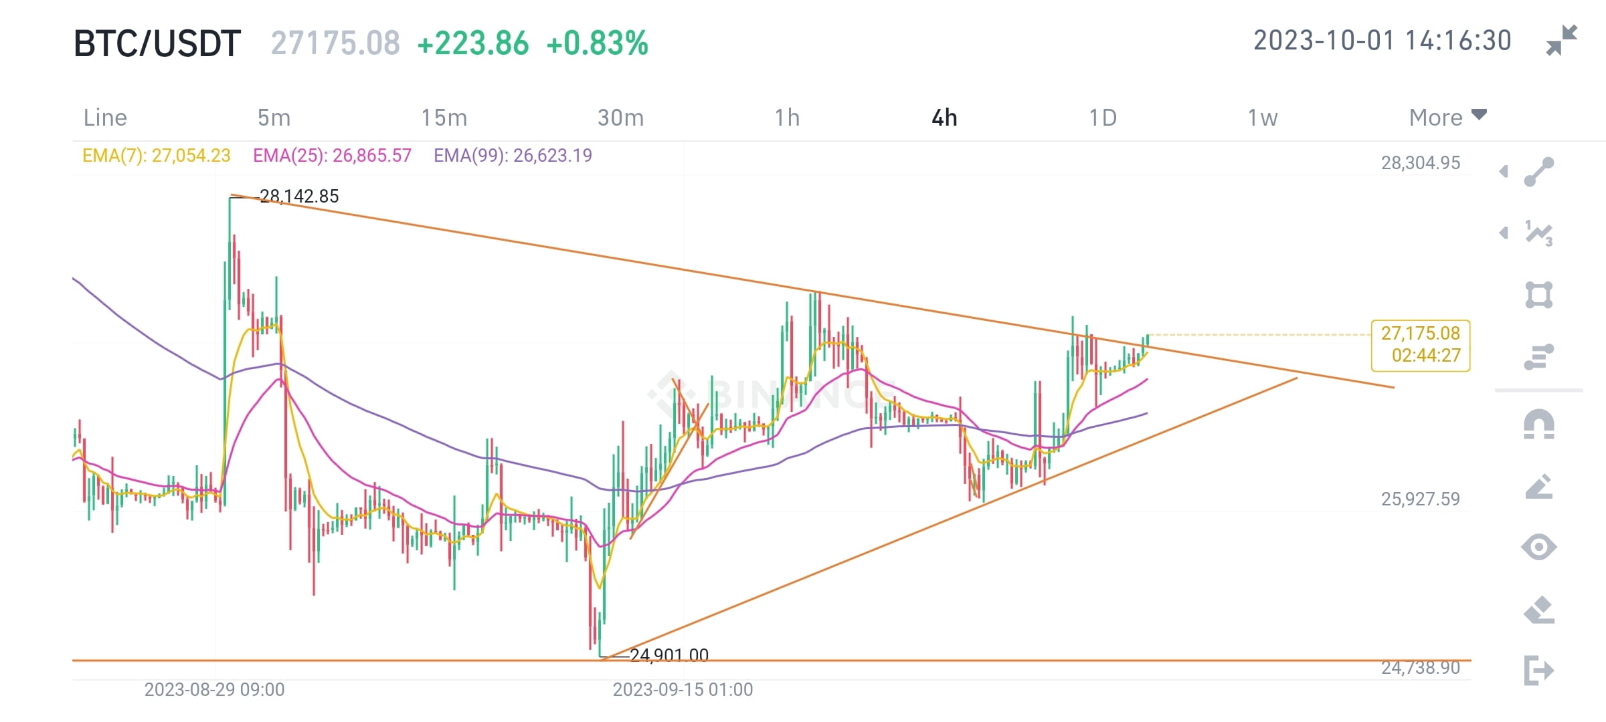Enable magnet snap mode
This screenshot has width=1606, height=722.
[x=1538, y=424]
